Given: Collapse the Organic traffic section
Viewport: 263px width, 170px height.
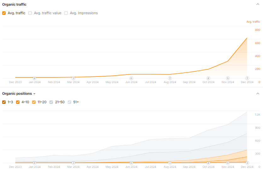Looking at the screenshot, I should click(x=258, y=4).
